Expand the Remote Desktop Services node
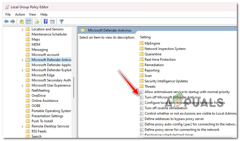The height and width of the screenshot is (141, 240). pyautogui.click(x=22, y=127)
